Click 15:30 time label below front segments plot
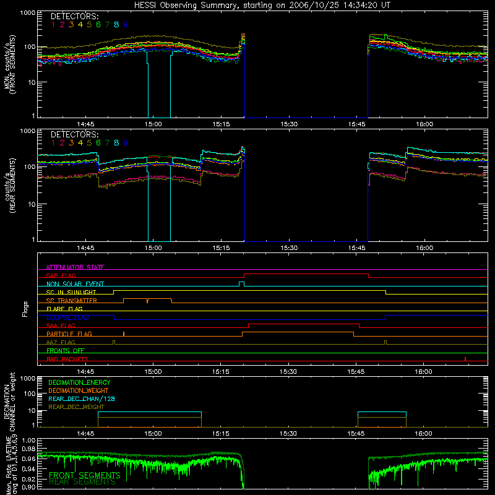This screenshot has height=495, width=495. [289, 124]
